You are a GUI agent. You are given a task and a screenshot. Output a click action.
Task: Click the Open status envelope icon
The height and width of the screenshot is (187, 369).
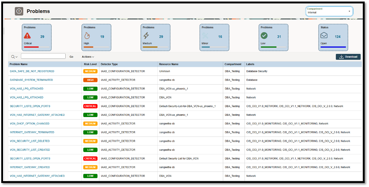(324, 36)
